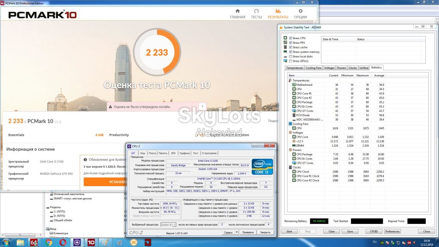Switch to the PCMark 10 taskbar icon
Image resolution: width=439 pixels, height=247 pixels.
coord(91,243)
